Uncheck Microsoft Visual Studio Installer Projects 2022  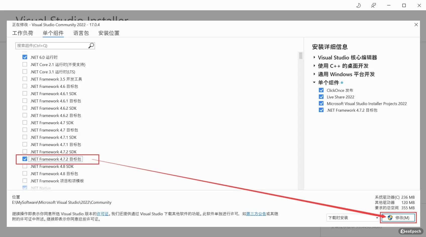click(x=321, y=103)
